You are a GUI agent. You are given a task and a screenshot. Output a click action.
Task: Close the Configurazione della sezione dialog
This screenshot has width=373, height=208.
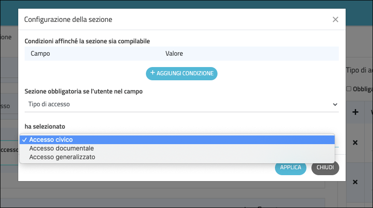335,20
